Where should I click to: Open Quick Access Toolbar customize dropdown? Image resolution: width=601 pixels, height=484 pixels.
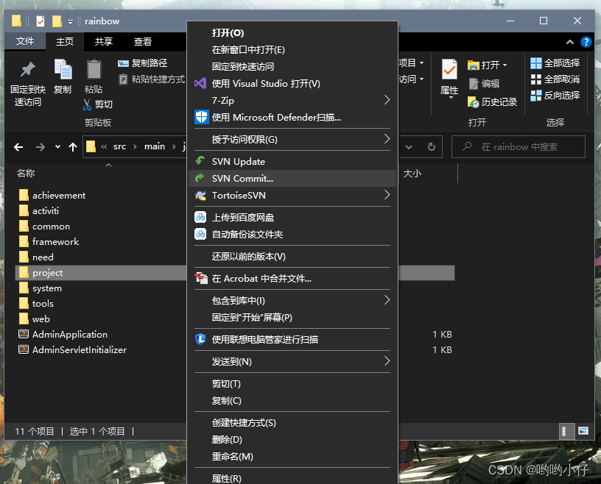[70, 22]
